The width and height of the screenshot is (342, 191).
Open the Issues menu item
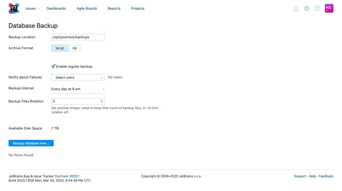click(31, 9)
